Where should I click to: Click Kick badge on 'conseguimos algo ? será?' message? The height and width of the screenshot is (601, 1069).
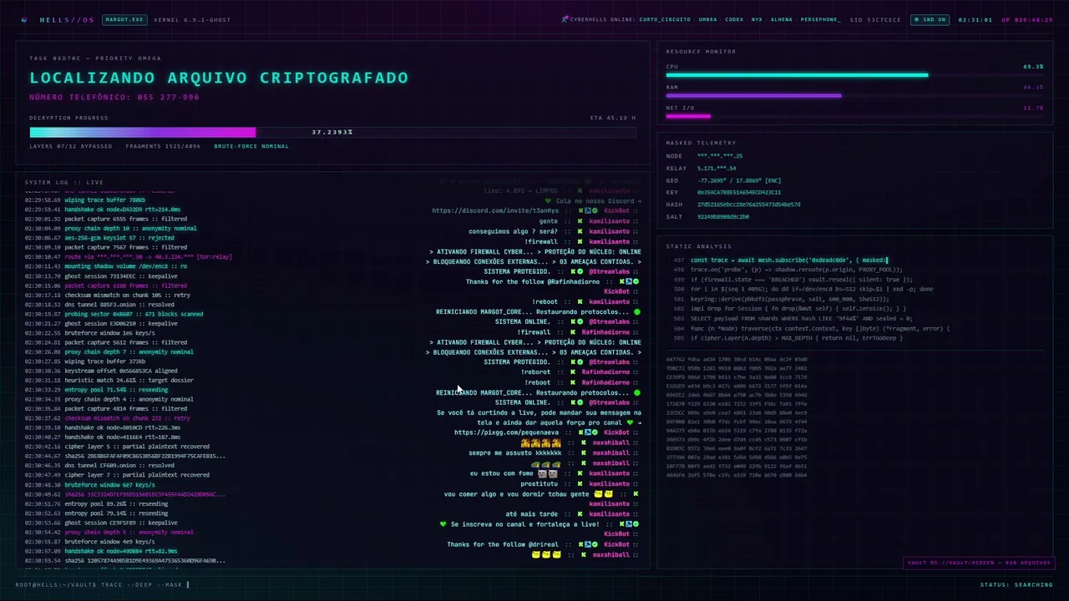580,231
